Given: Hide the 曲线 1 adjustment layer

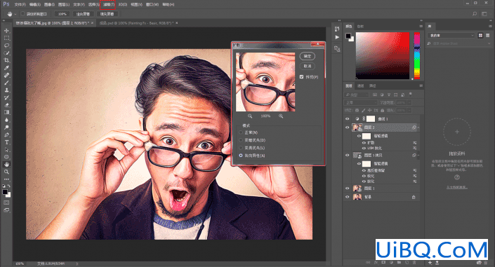Looking at the screenshot, I should pyautogui.click(x=348, y=119).
